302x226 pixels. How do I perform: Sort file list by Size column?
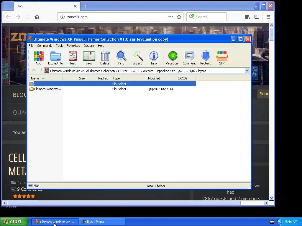[75, 78]
